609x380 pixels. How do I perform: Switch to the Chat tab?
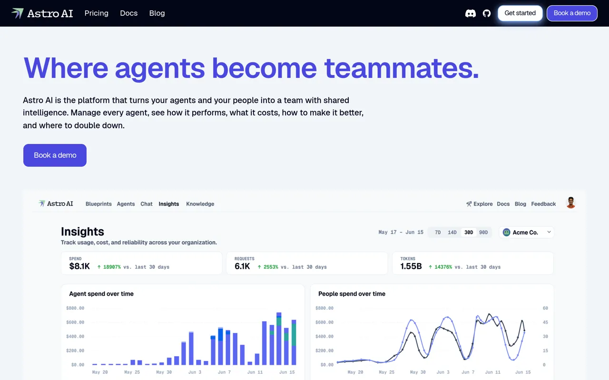[147, 204]
